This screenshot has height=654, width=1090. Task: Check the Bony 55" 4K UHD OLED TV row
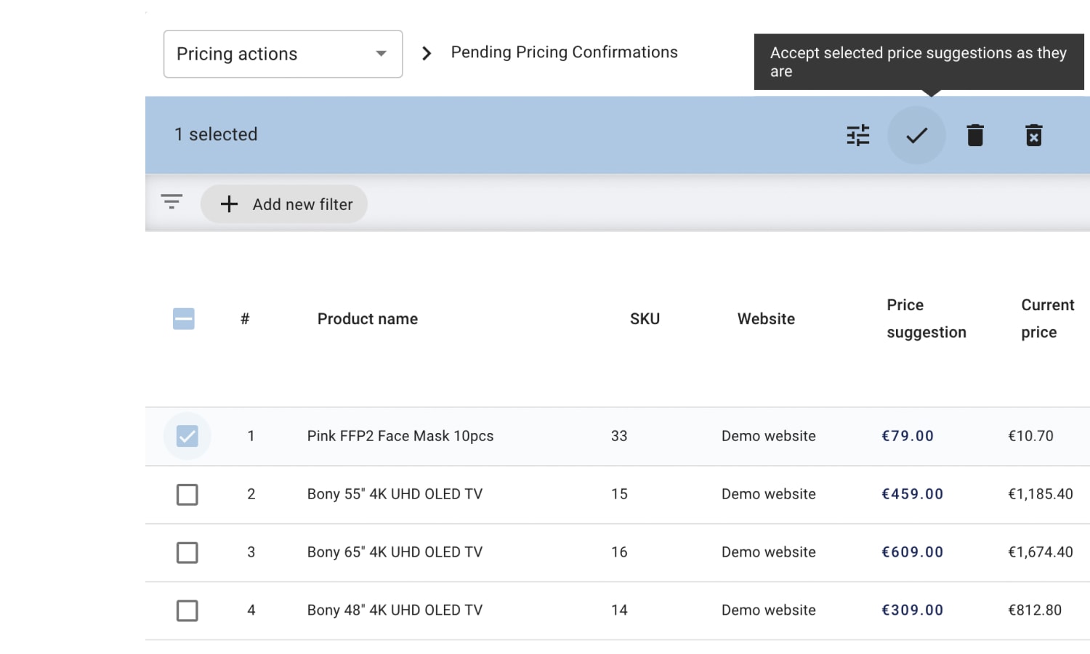coord(187,494)
